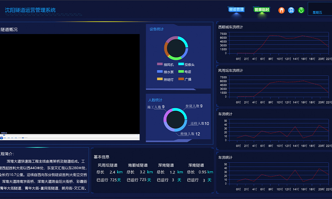Viewport: 332px width, 199px height.
Task: Switch to the 隧道管理 tab
Action: pos(236,10)
